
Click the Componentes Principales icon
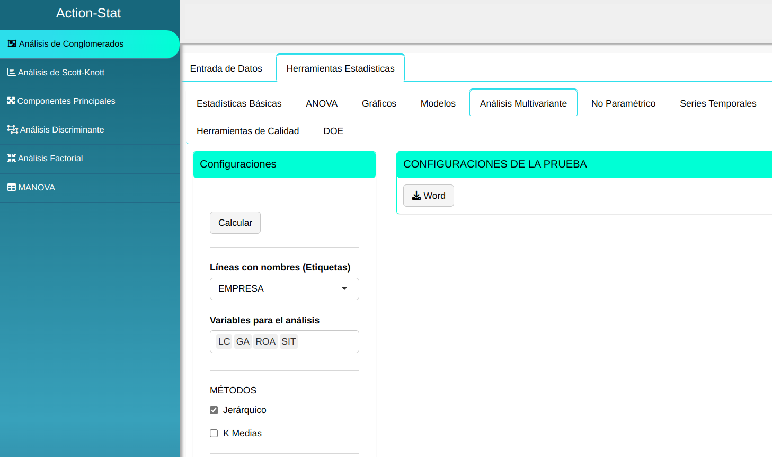point(11,101)
